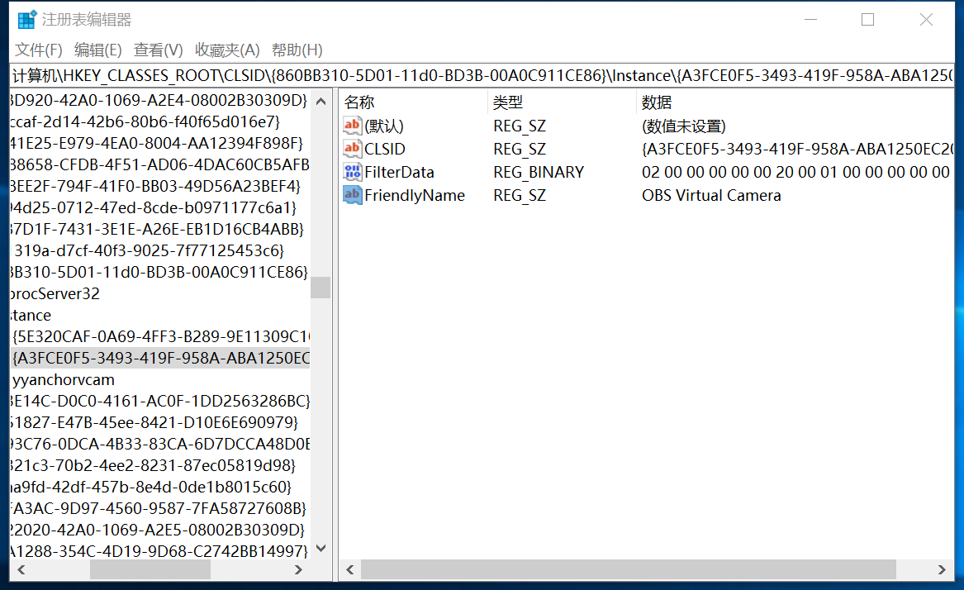Click the registry path address bar
964x590 pixels.
point(482,75)
